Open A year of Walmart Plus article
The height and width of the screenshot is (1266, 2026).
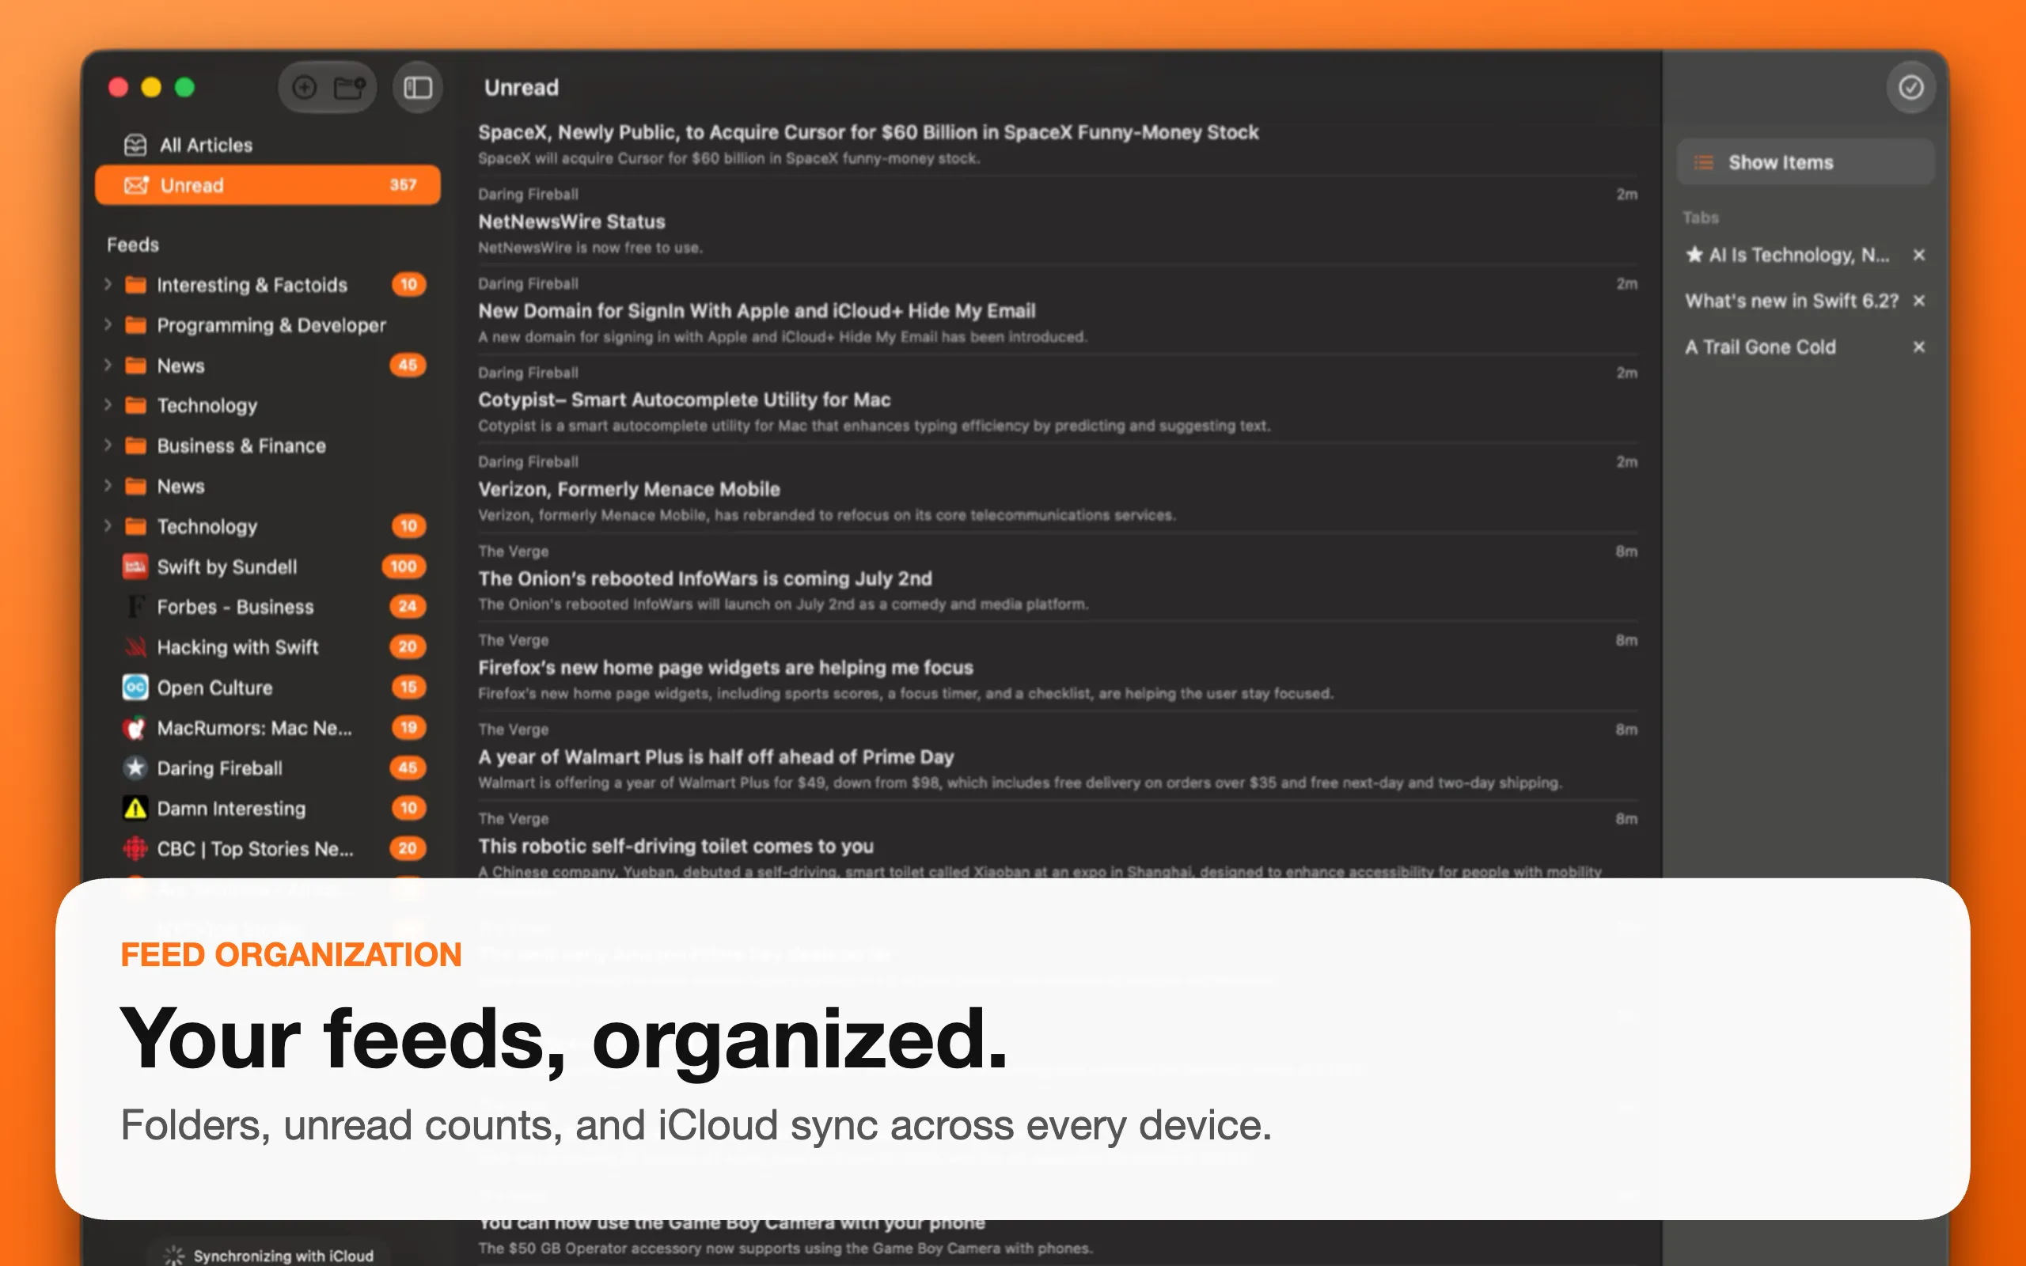1057,756
